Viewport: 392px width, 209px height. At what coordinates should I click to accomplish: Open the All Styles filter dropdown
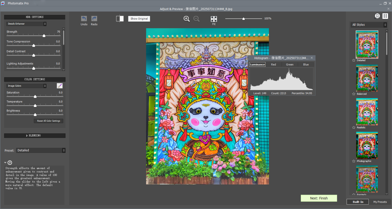tap(369, 25)
